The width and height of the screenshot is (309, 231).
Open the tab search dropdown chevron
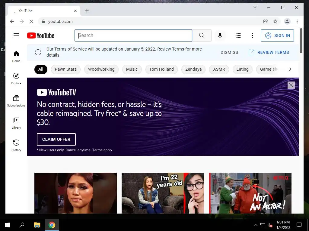point(255,8)
